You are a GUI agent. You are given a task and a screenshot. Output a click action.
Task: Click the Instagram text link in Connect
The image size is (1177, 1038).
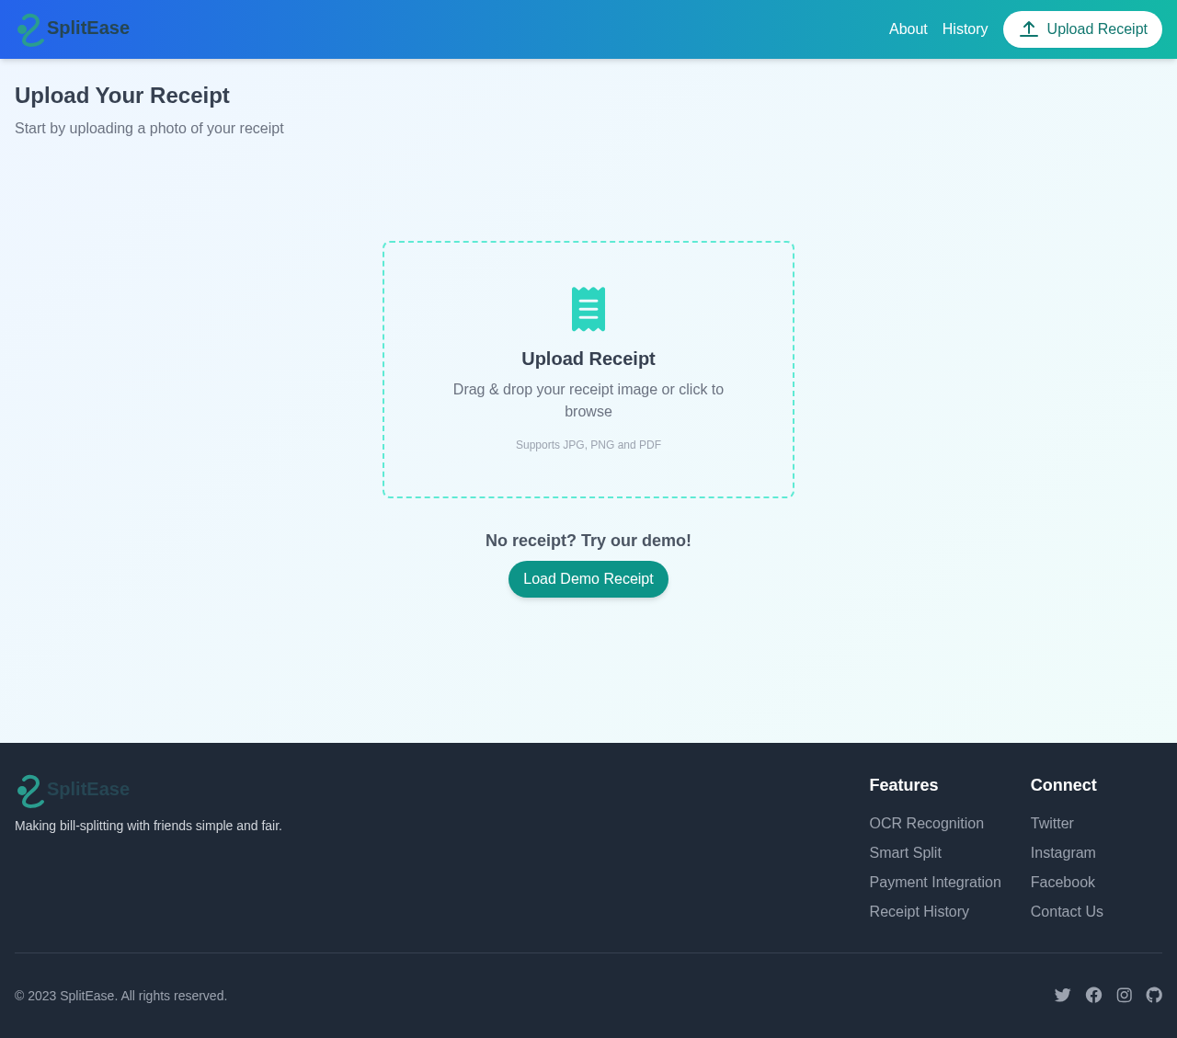click(1062, 853)
